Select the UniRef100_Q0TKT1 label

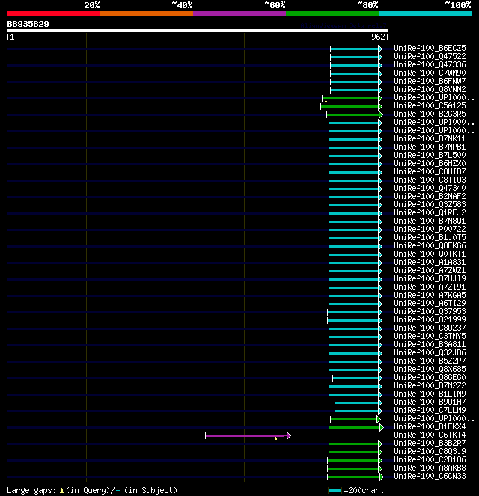click(x=430, y=254)
